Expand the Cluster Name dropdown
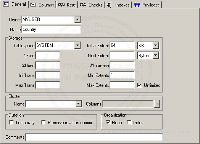 pos(79,104)
